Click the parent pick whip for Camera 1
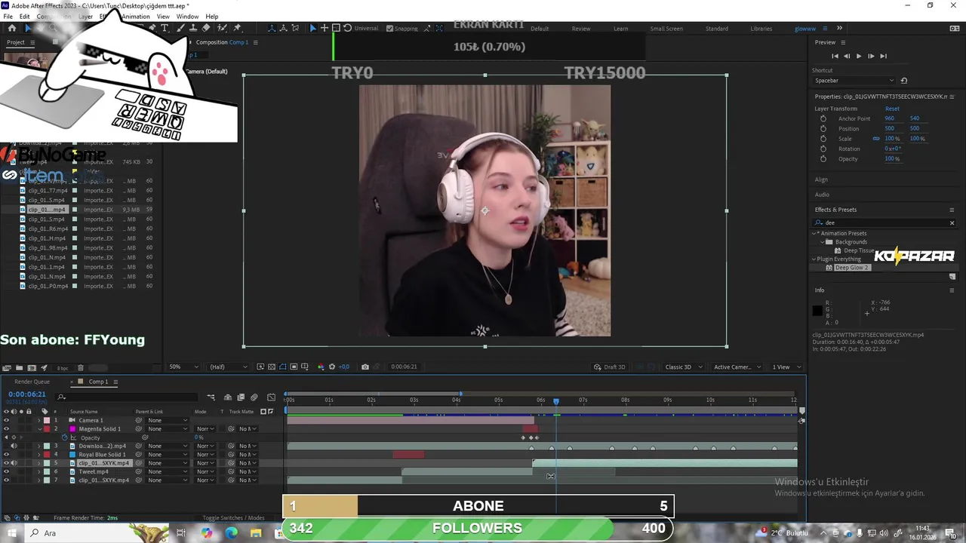 coord(139,420)
